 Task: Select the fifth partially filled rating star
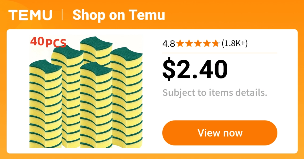click(x=216, y=43)
